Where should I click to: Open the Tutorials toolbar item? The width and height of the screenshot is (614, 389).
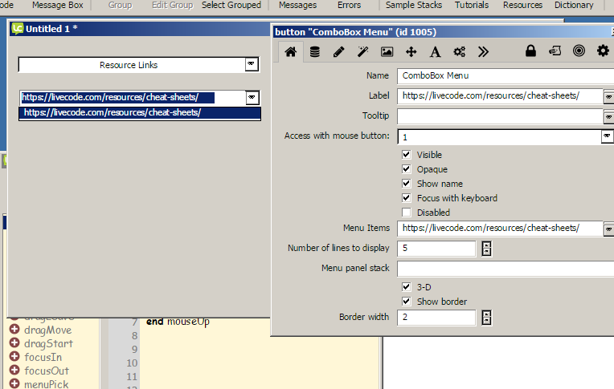[471, 5]
